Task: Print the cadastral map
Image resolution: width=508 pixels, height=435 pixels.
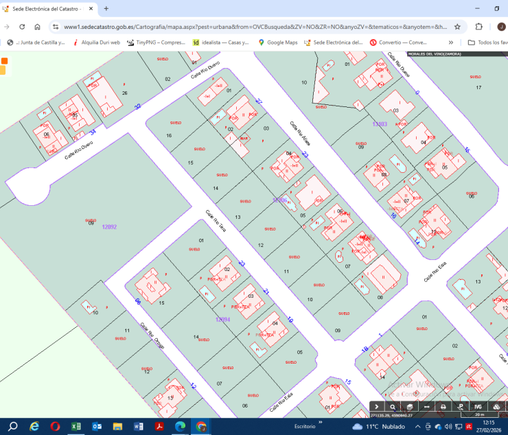Action: (x=443, y=407)
